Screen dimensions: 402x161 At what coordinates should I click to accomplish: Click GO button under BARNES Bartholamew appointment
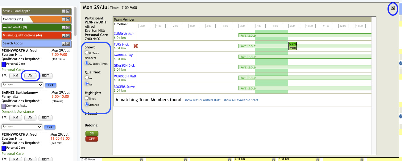point(50,127)
